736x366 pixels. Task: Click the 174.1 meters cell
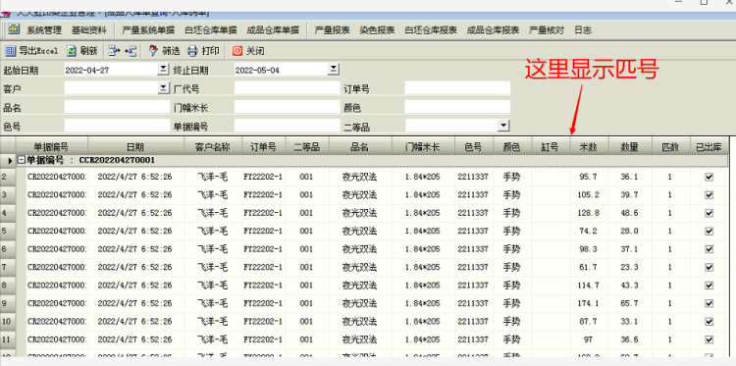click(x=588, y=303)
